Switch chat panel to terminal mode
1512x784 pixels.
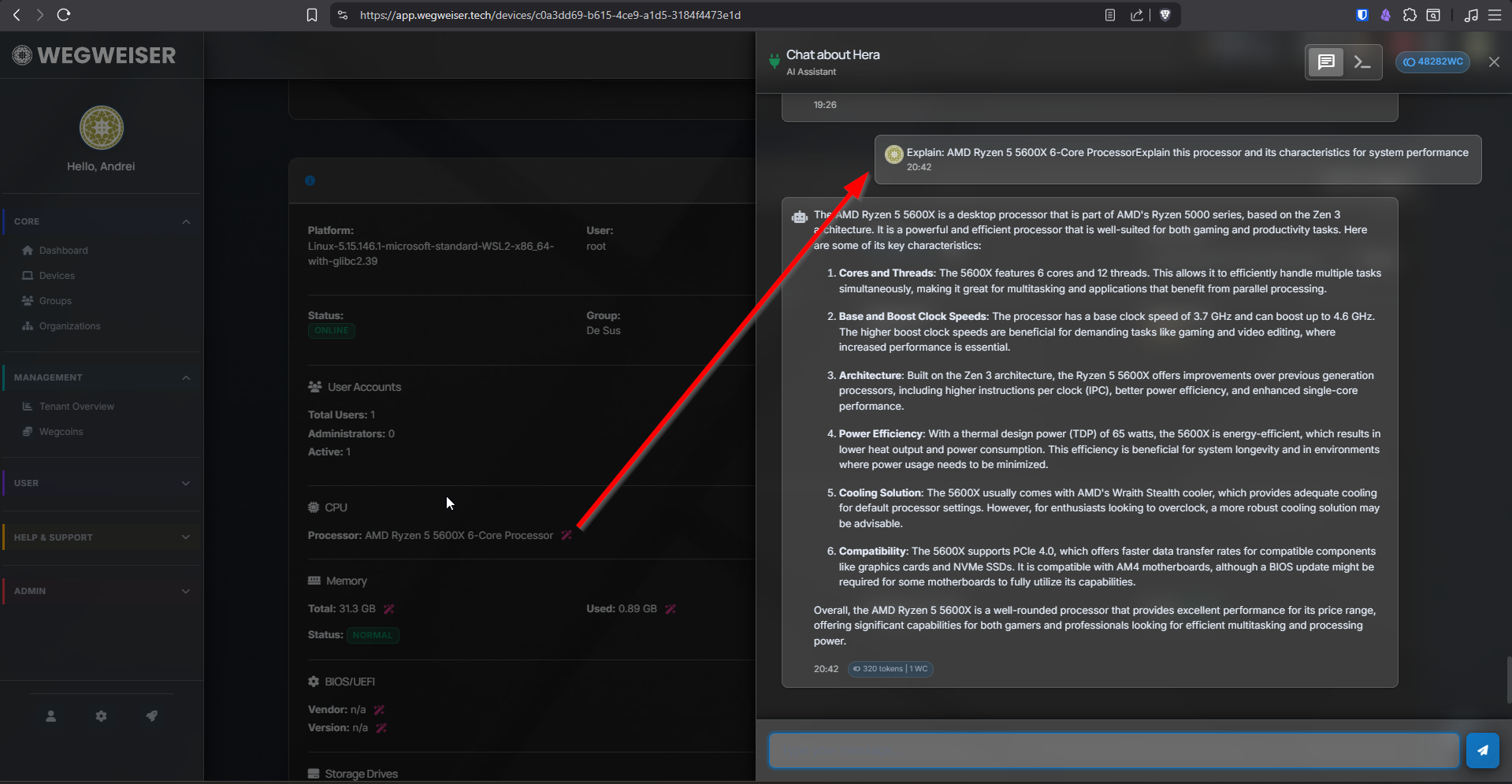tap(1362, 62)
